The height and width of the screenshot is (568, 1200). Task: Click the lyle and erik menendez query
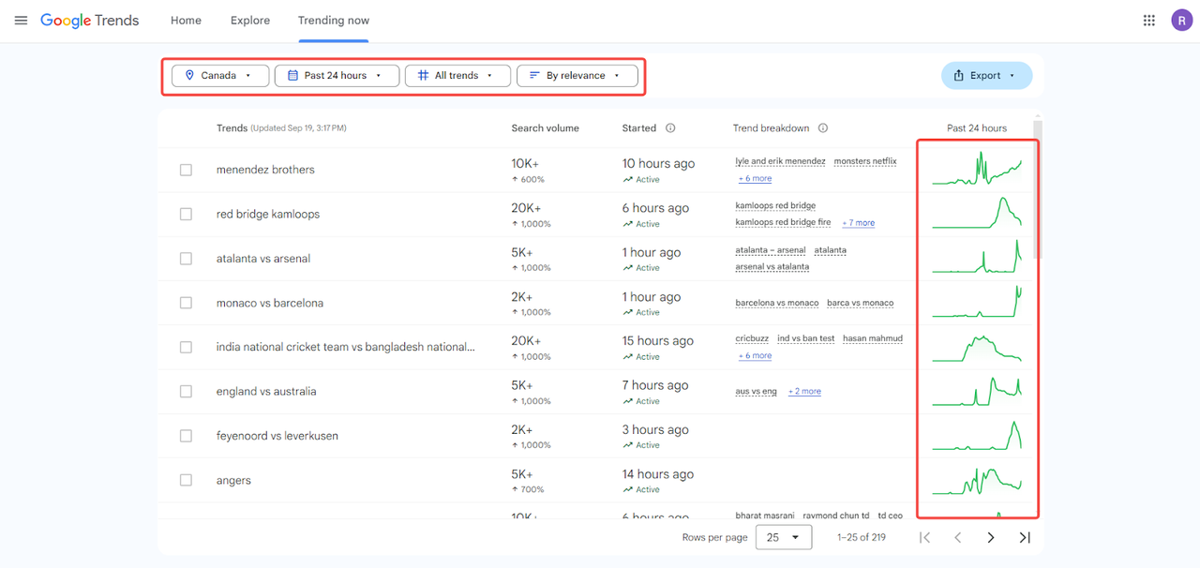point(780,161)
